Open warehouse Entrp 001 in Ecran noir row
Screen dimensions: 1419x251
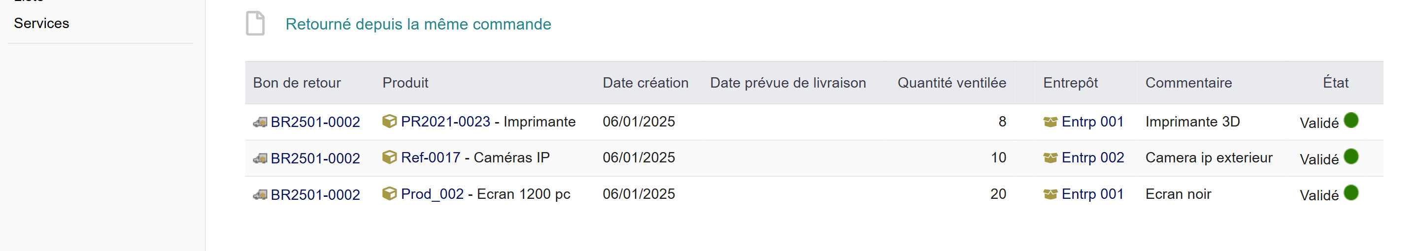[x=1092, y=194]
